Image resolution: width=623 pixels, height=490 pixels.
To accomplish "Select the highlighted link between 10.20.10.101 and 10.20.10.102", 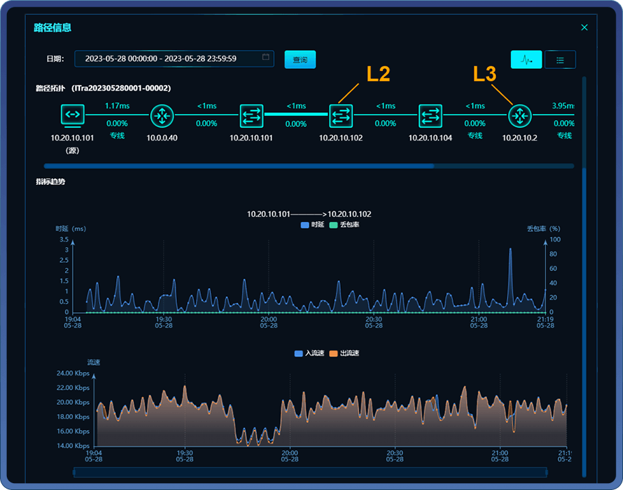I will coord(296,114).
